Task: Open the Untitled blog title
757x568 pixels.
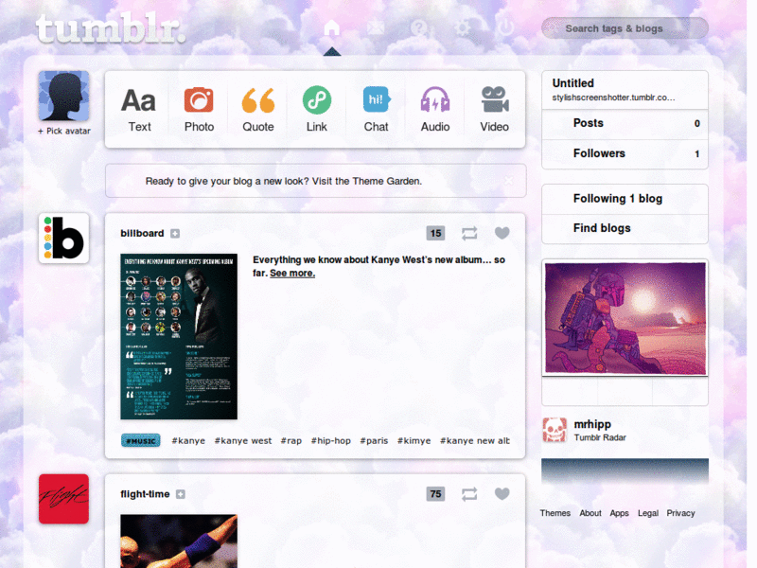Action: point(573,83)
